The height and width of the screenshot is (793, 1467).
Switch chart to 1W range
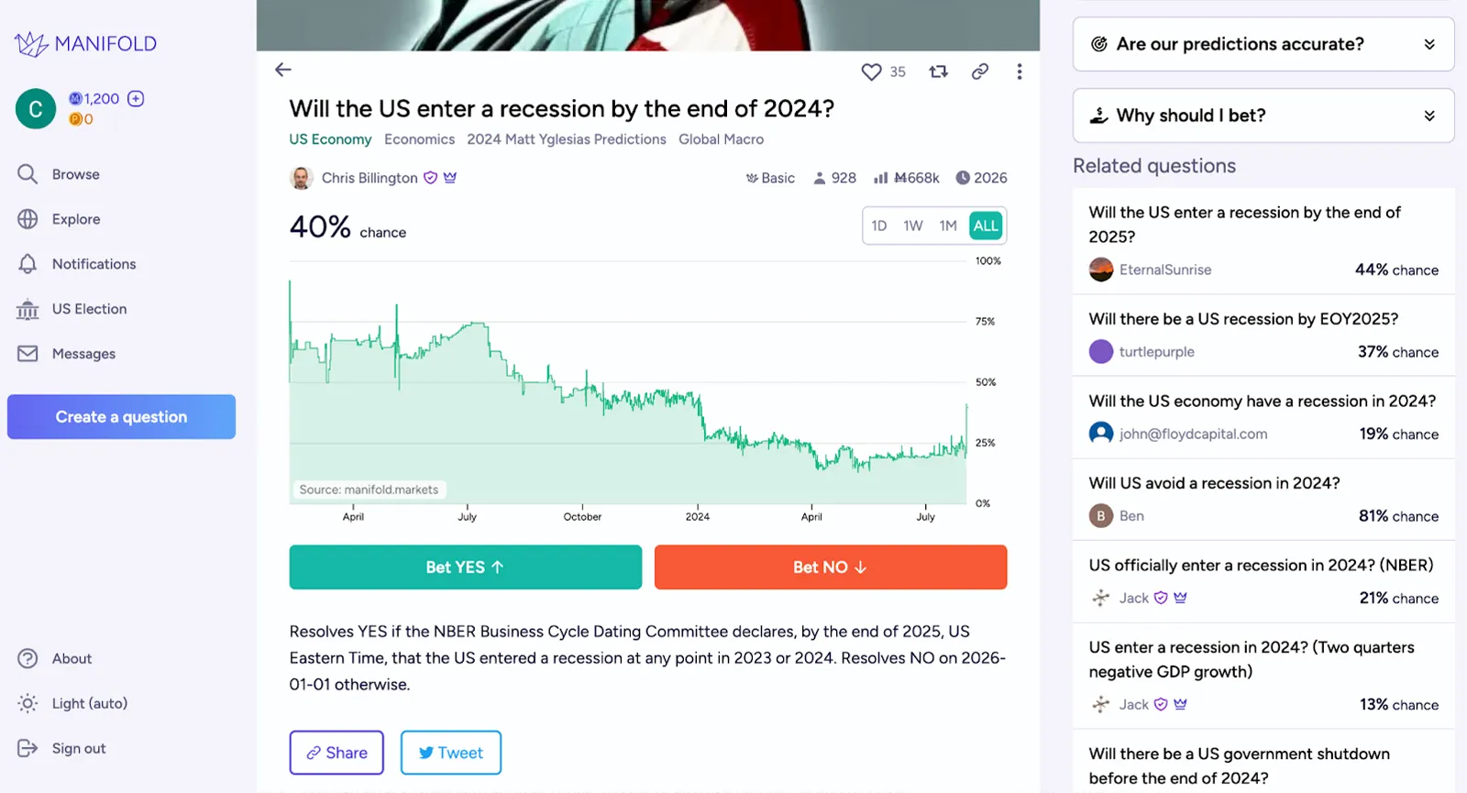click(913, 226)
